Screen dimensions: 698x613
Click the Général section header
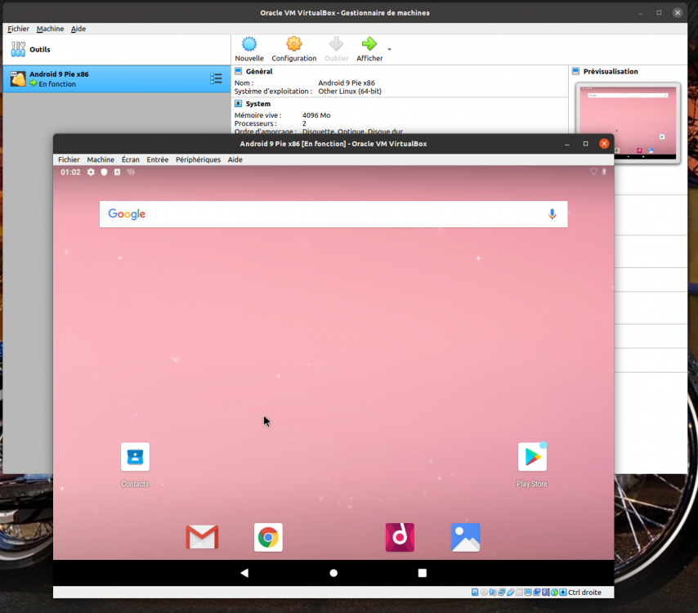[x=259, y=71]
